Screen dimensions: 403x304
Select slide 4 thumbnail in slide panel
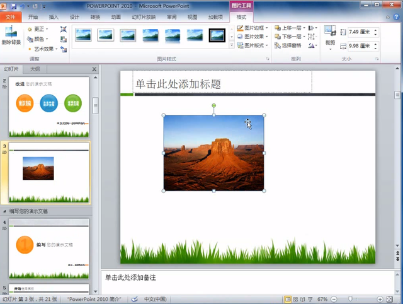click(48, 248)
